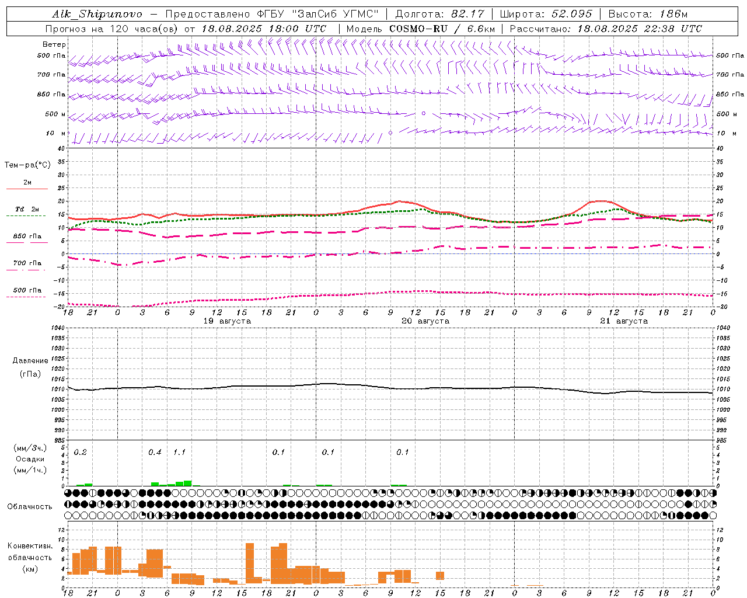Click the dashed legend line under "850 гПа"

[27, 243]
